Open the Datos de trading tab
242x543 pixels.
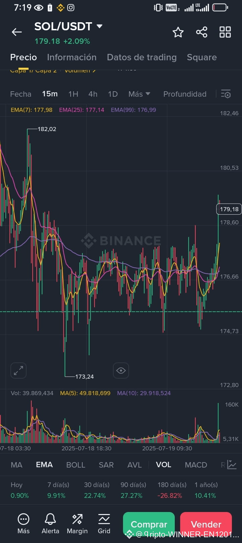point(142,57)
